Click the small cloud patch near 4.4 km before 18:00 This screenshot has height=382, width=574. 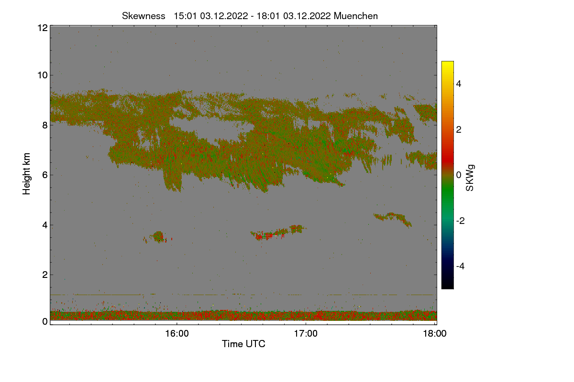click(x=393, y=219)
